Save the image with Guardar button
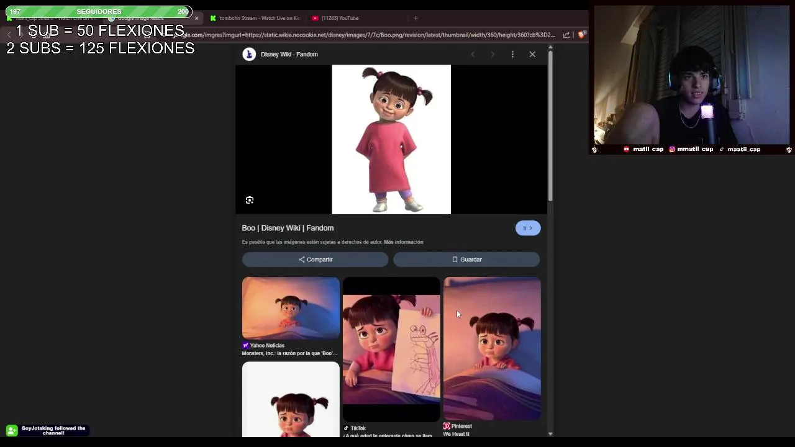795x447 pixels. [466, 260]
